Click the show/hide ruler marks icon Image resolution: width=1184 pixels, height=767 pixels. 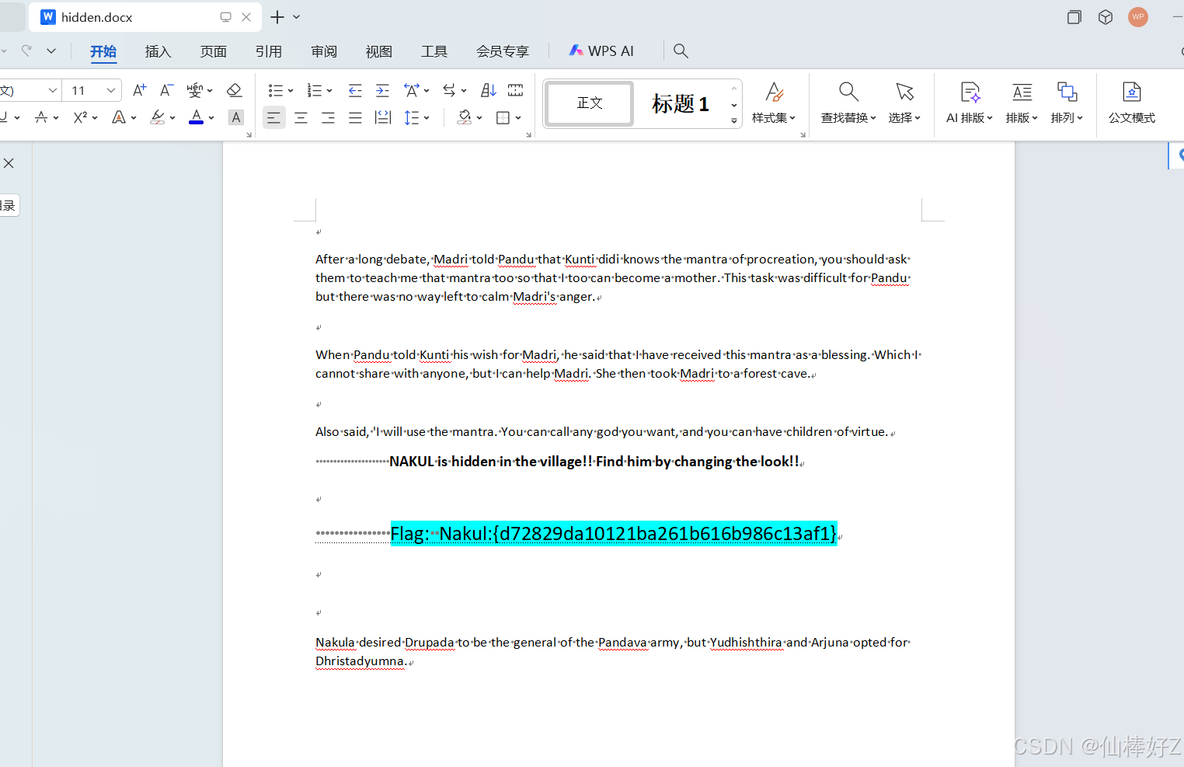tap(515, 90)
